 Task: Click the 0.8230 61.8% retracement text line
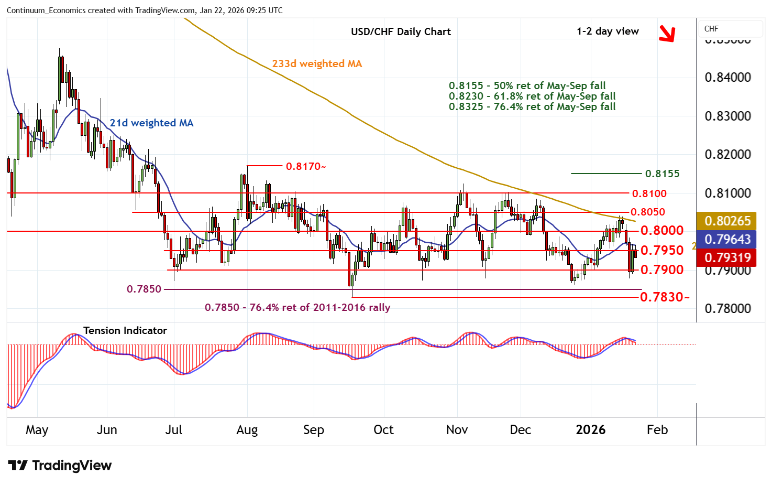pos(532,96)
